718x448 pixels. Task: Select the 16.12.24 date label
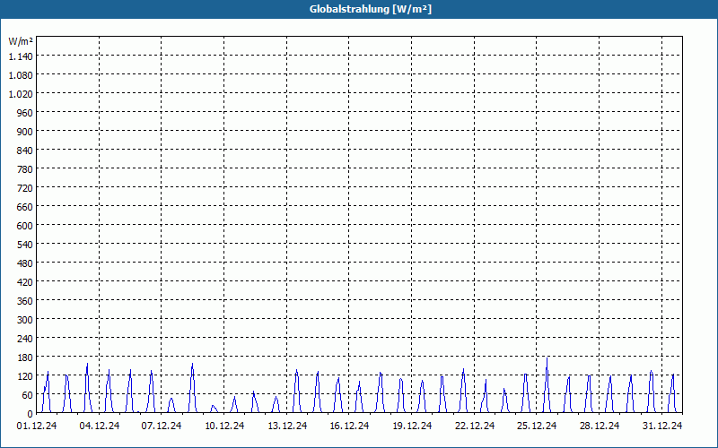(x=349, y=426)
